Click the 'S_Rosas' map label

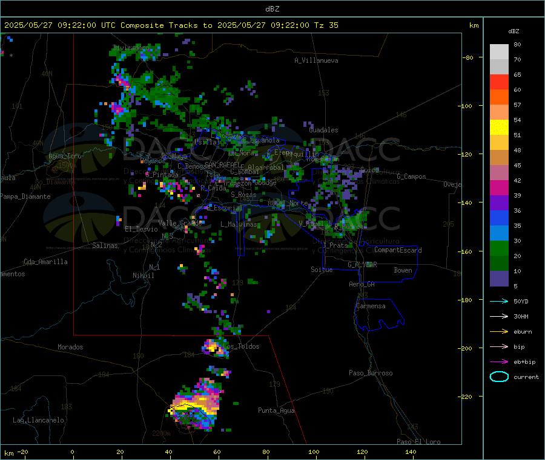pyautogui.click(x=243, y=195)
